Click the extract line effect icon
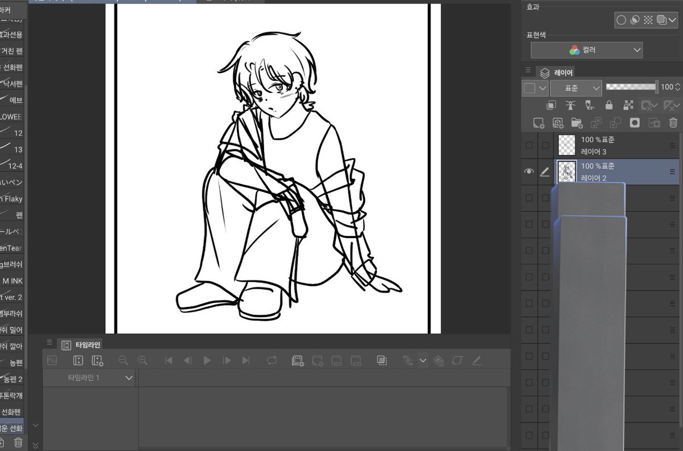Viewport: 683px width, 451px height. [634, 20]
